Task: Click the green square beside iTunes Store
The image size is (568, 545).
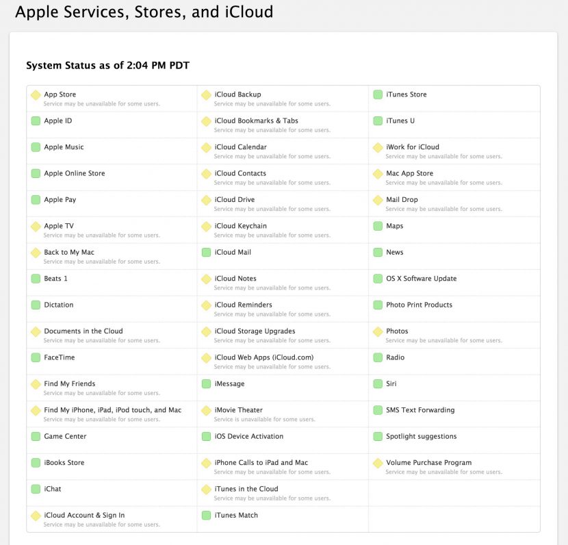Action: 378,94
